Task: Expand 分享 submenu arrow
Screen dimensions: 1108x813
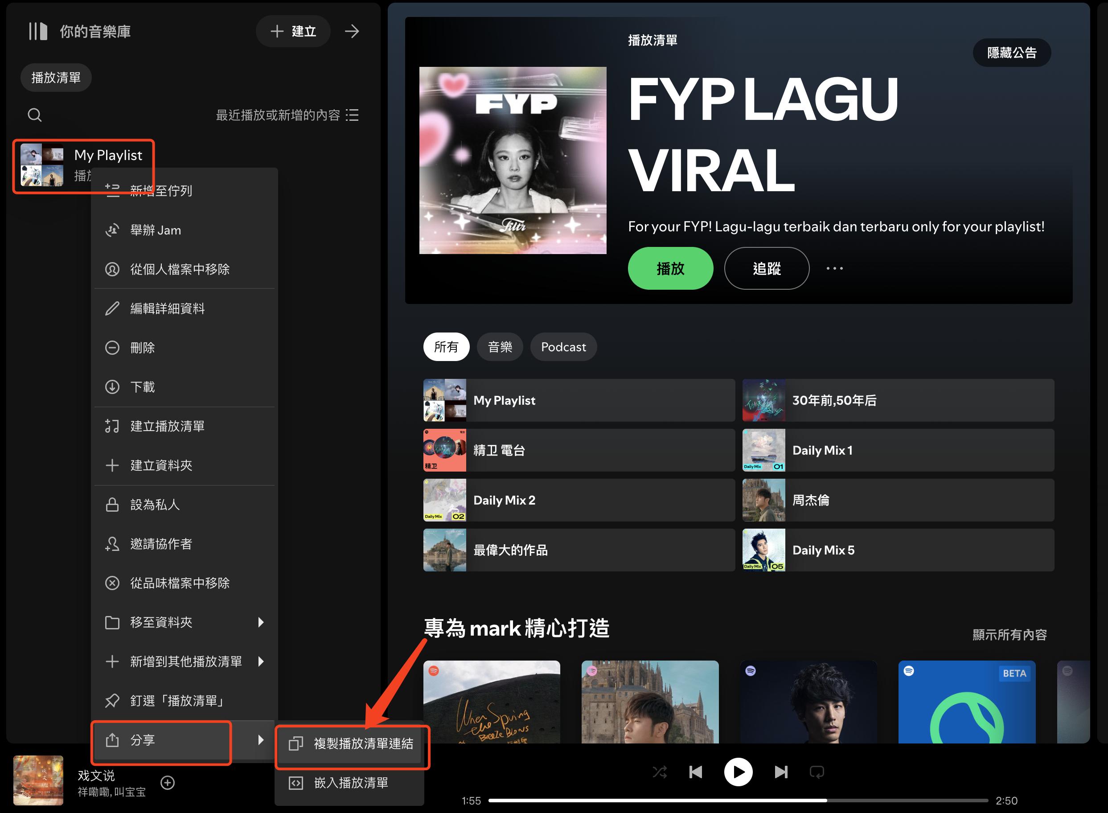Action: (261, 739)
